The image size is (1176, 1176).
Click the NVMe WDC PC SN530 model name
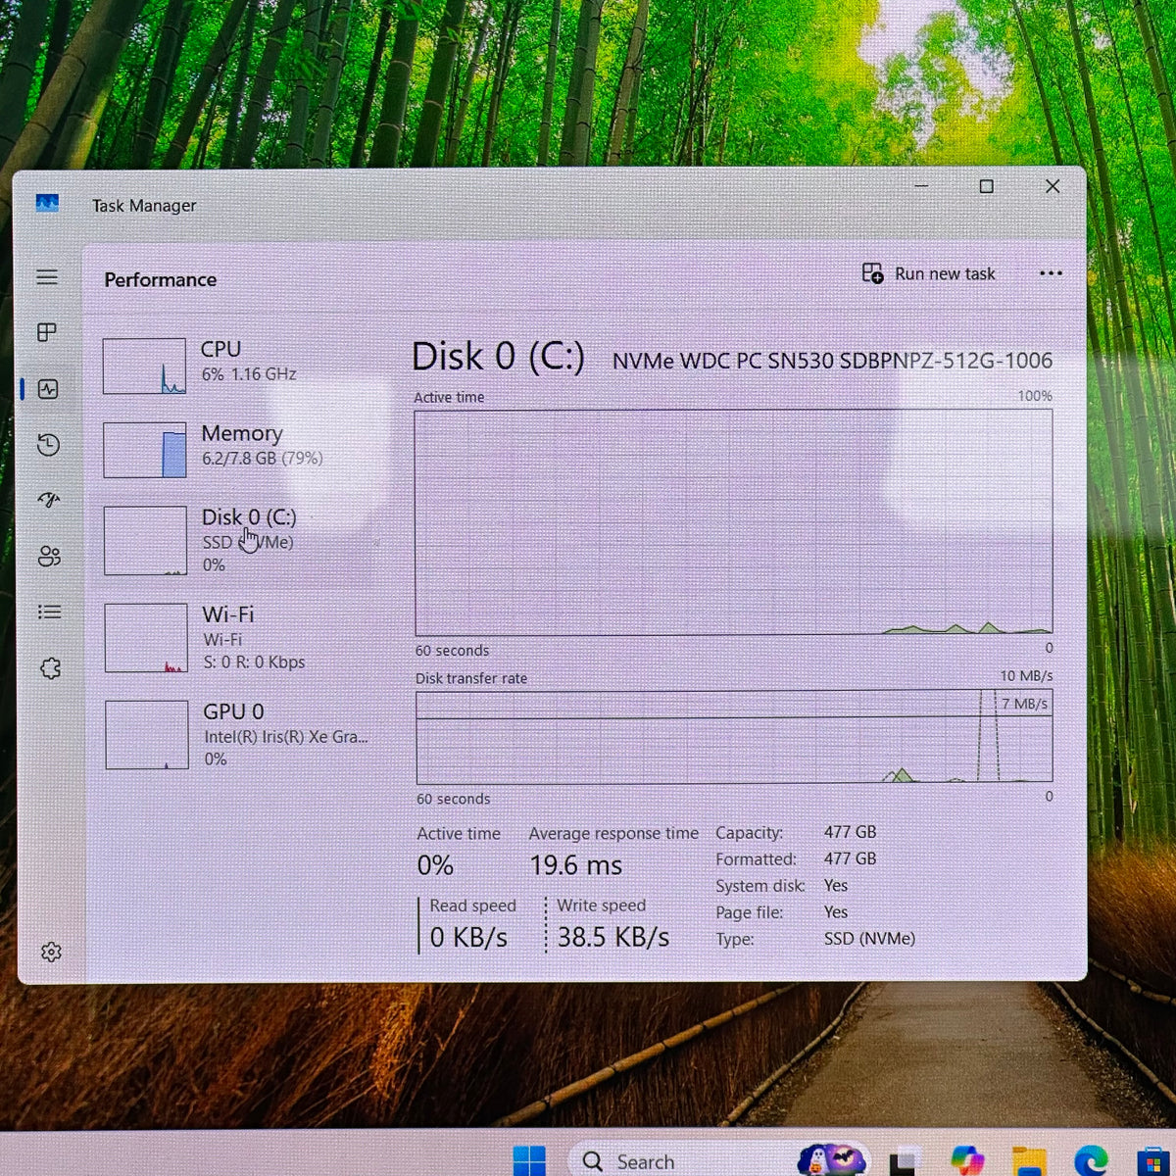(x=832, y=361)
